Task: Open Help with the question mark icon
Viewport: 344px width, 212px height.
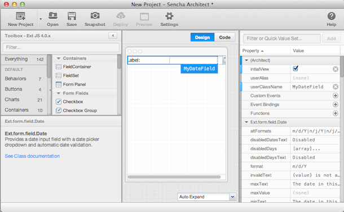Action: coord(331,16)
